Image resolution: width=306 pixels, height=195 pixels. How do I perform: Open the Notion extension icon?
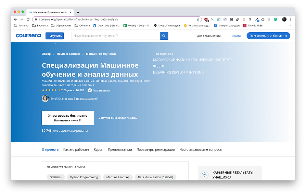[x=231, y=19]
